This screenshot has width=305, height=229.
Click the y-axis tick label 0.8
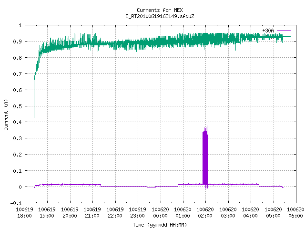coord(17,58)
